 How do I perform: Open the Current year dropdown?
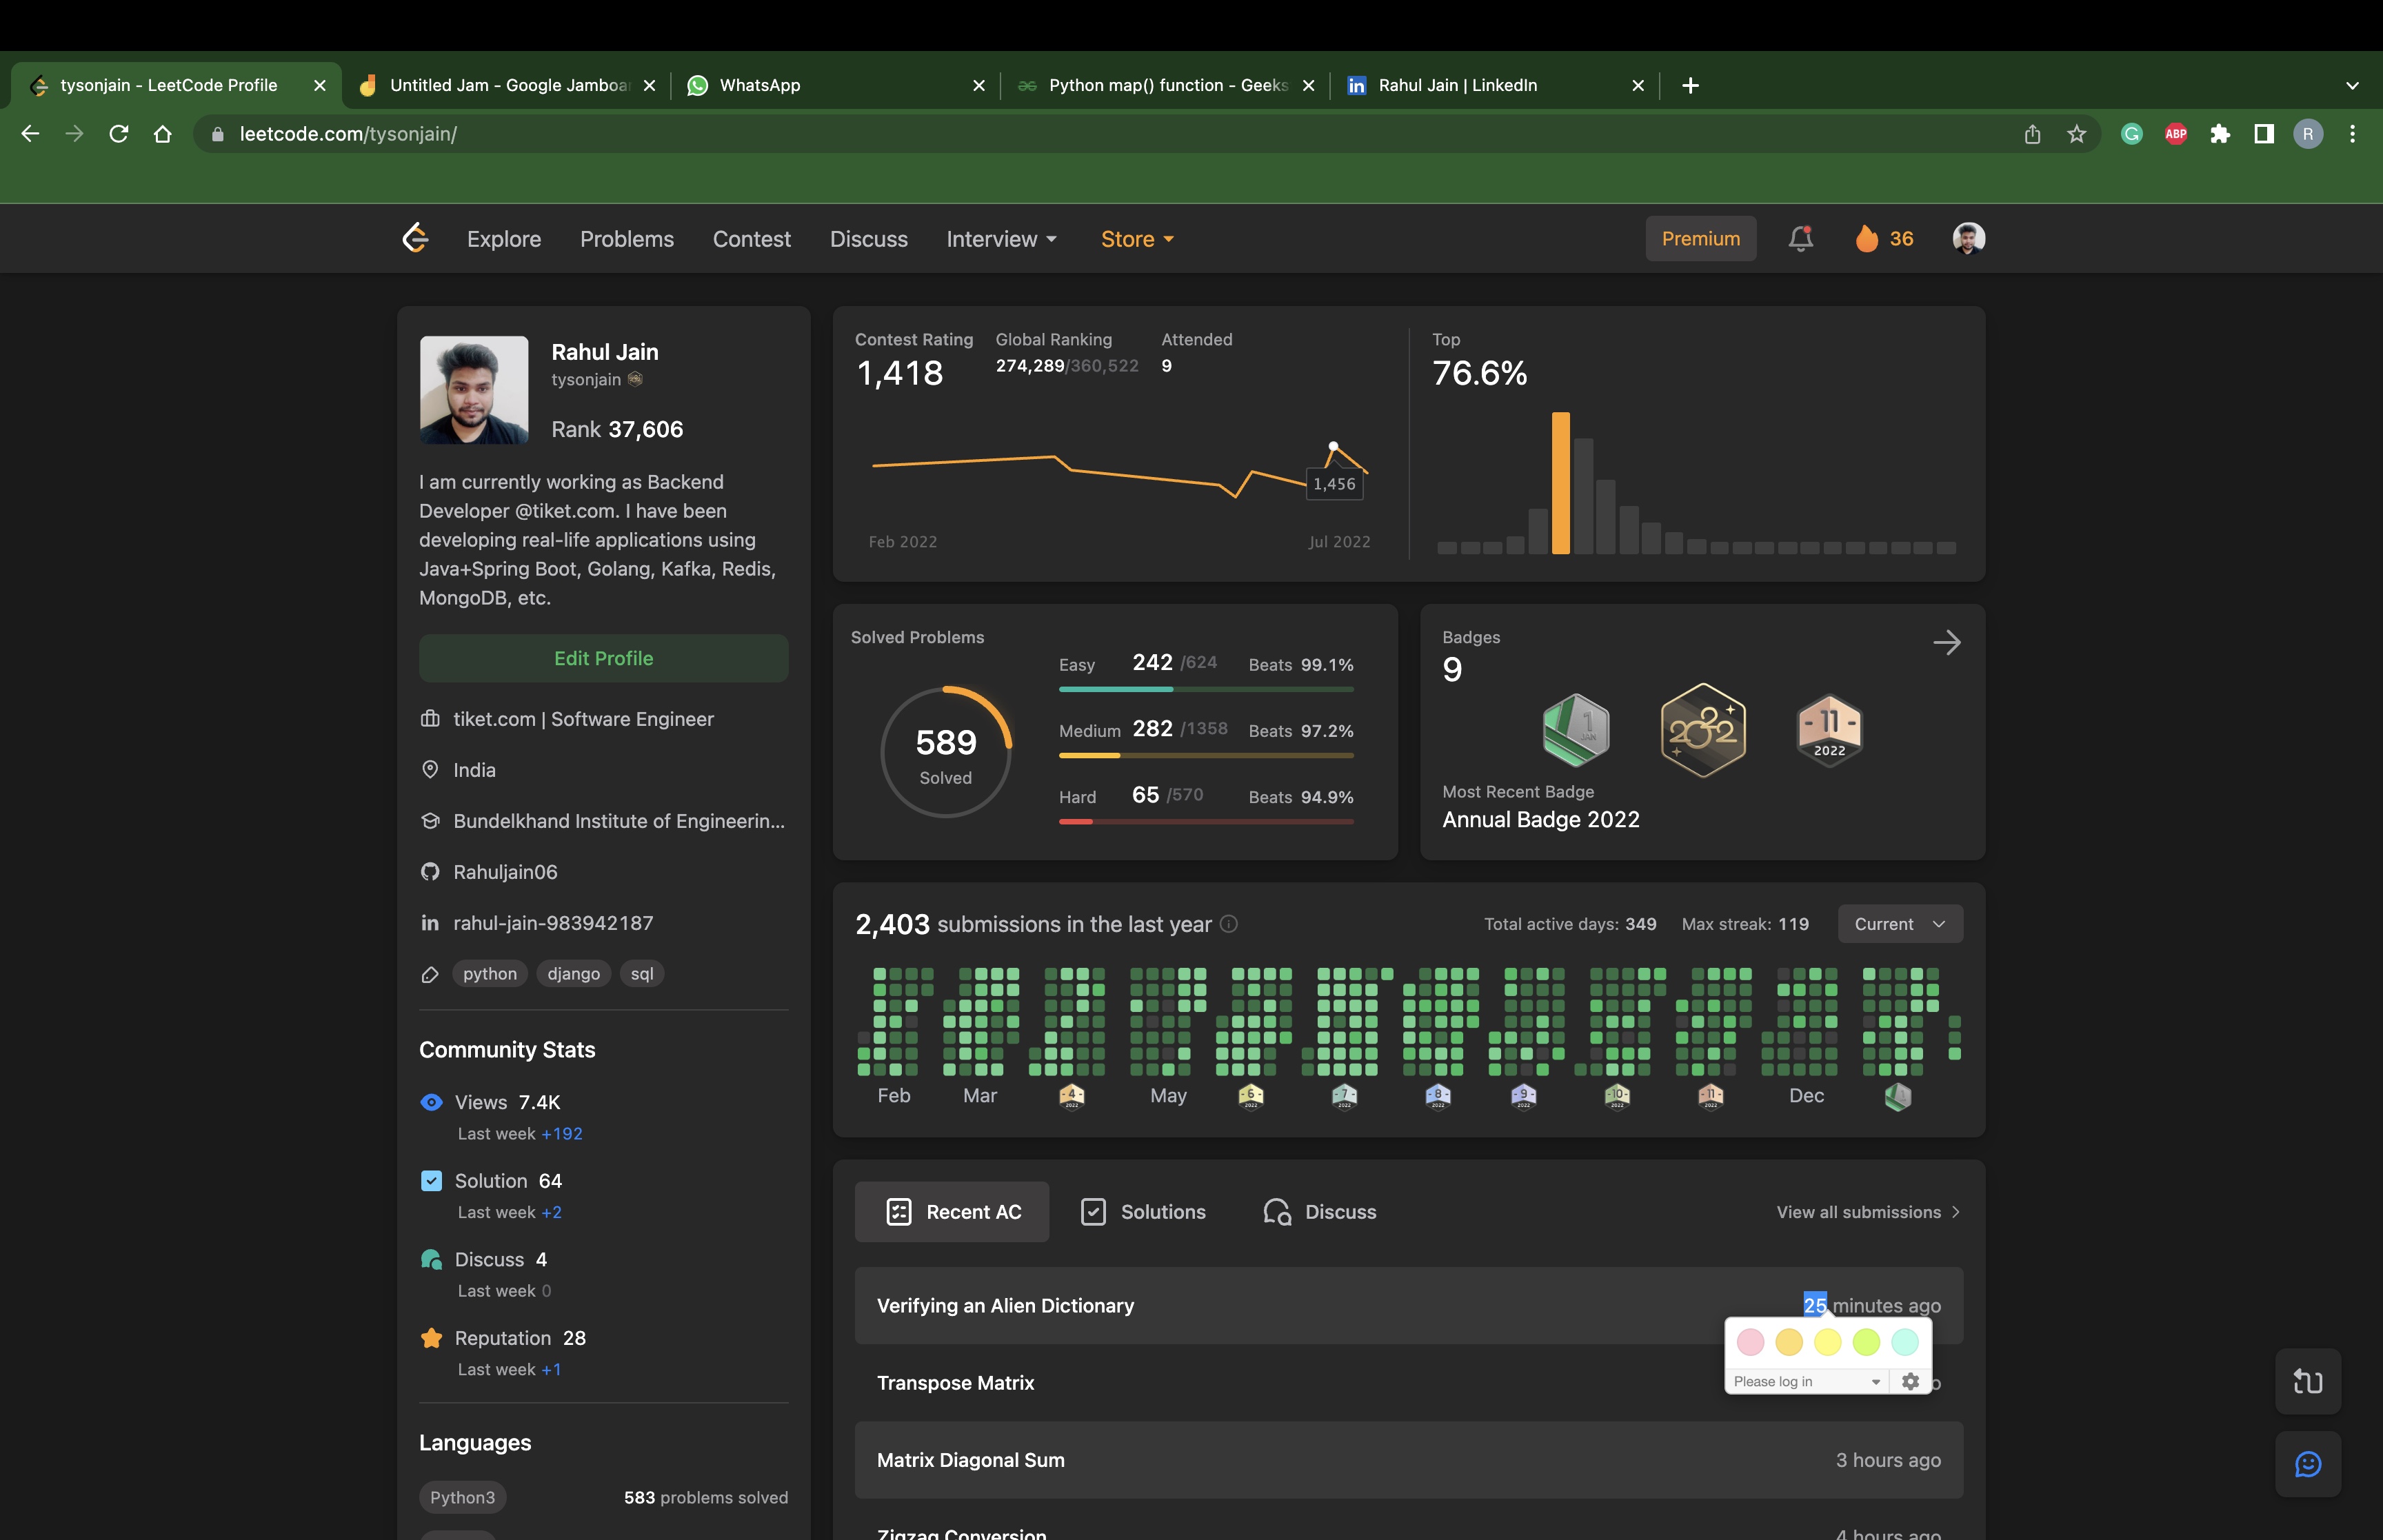[1899, 924]
